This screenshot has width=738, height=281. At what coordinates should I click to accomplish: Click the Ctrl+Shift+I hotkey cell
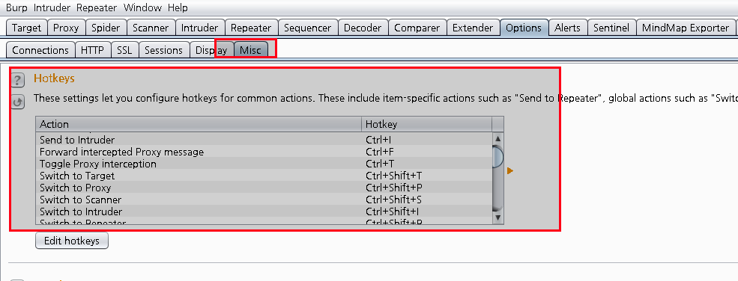point(426,211)
